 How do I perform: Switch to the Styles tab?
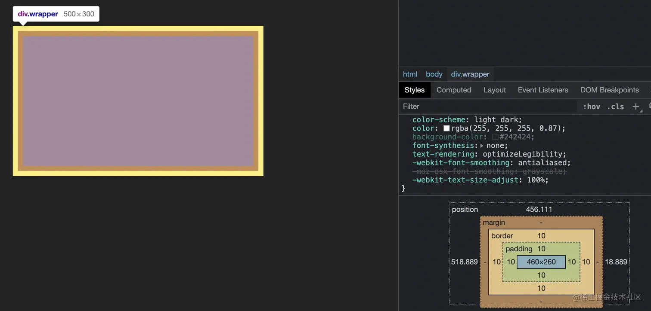[x=414, y=90]
